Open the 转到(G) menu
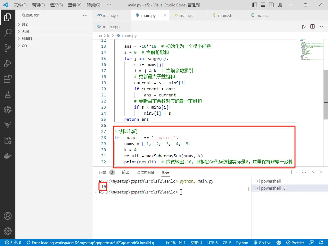328x246 pixels. pos(93,5)
